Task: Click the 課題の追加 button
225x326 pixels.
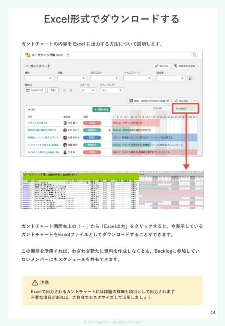Action: click(x=101, y=109)
